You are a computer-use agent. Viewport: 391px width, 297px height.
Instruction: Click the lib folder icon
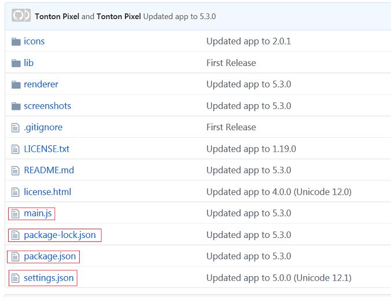click(x=16, y=63)
